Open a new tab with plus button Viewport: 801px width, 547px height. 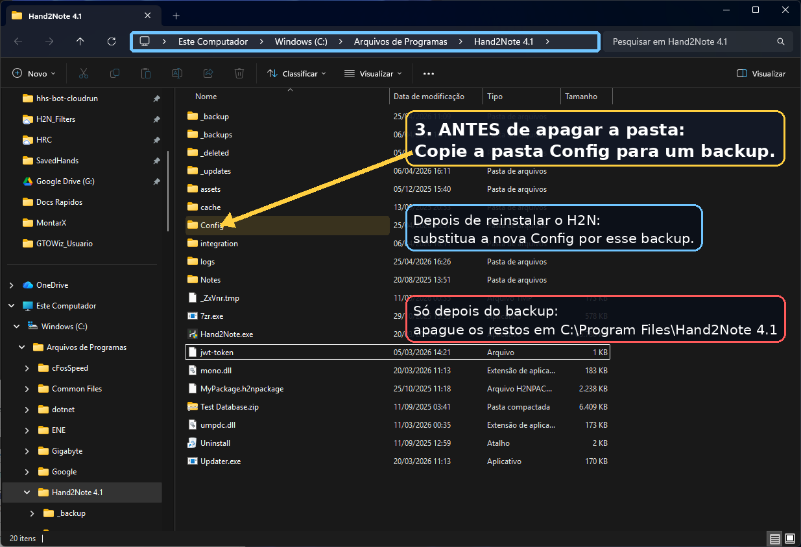pos(176,16)
